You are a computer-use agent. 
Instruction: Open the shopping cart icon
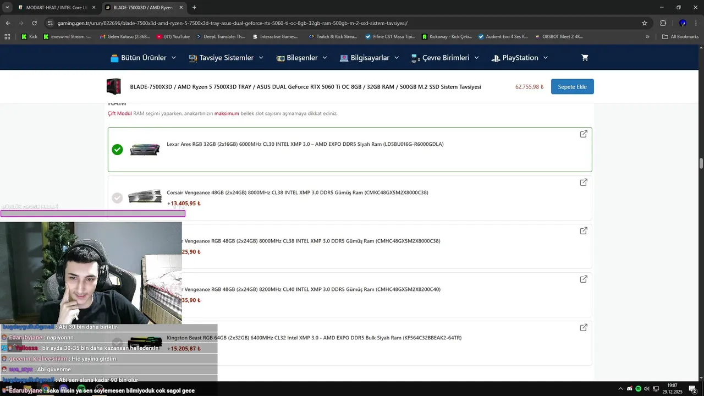[585, 58]
